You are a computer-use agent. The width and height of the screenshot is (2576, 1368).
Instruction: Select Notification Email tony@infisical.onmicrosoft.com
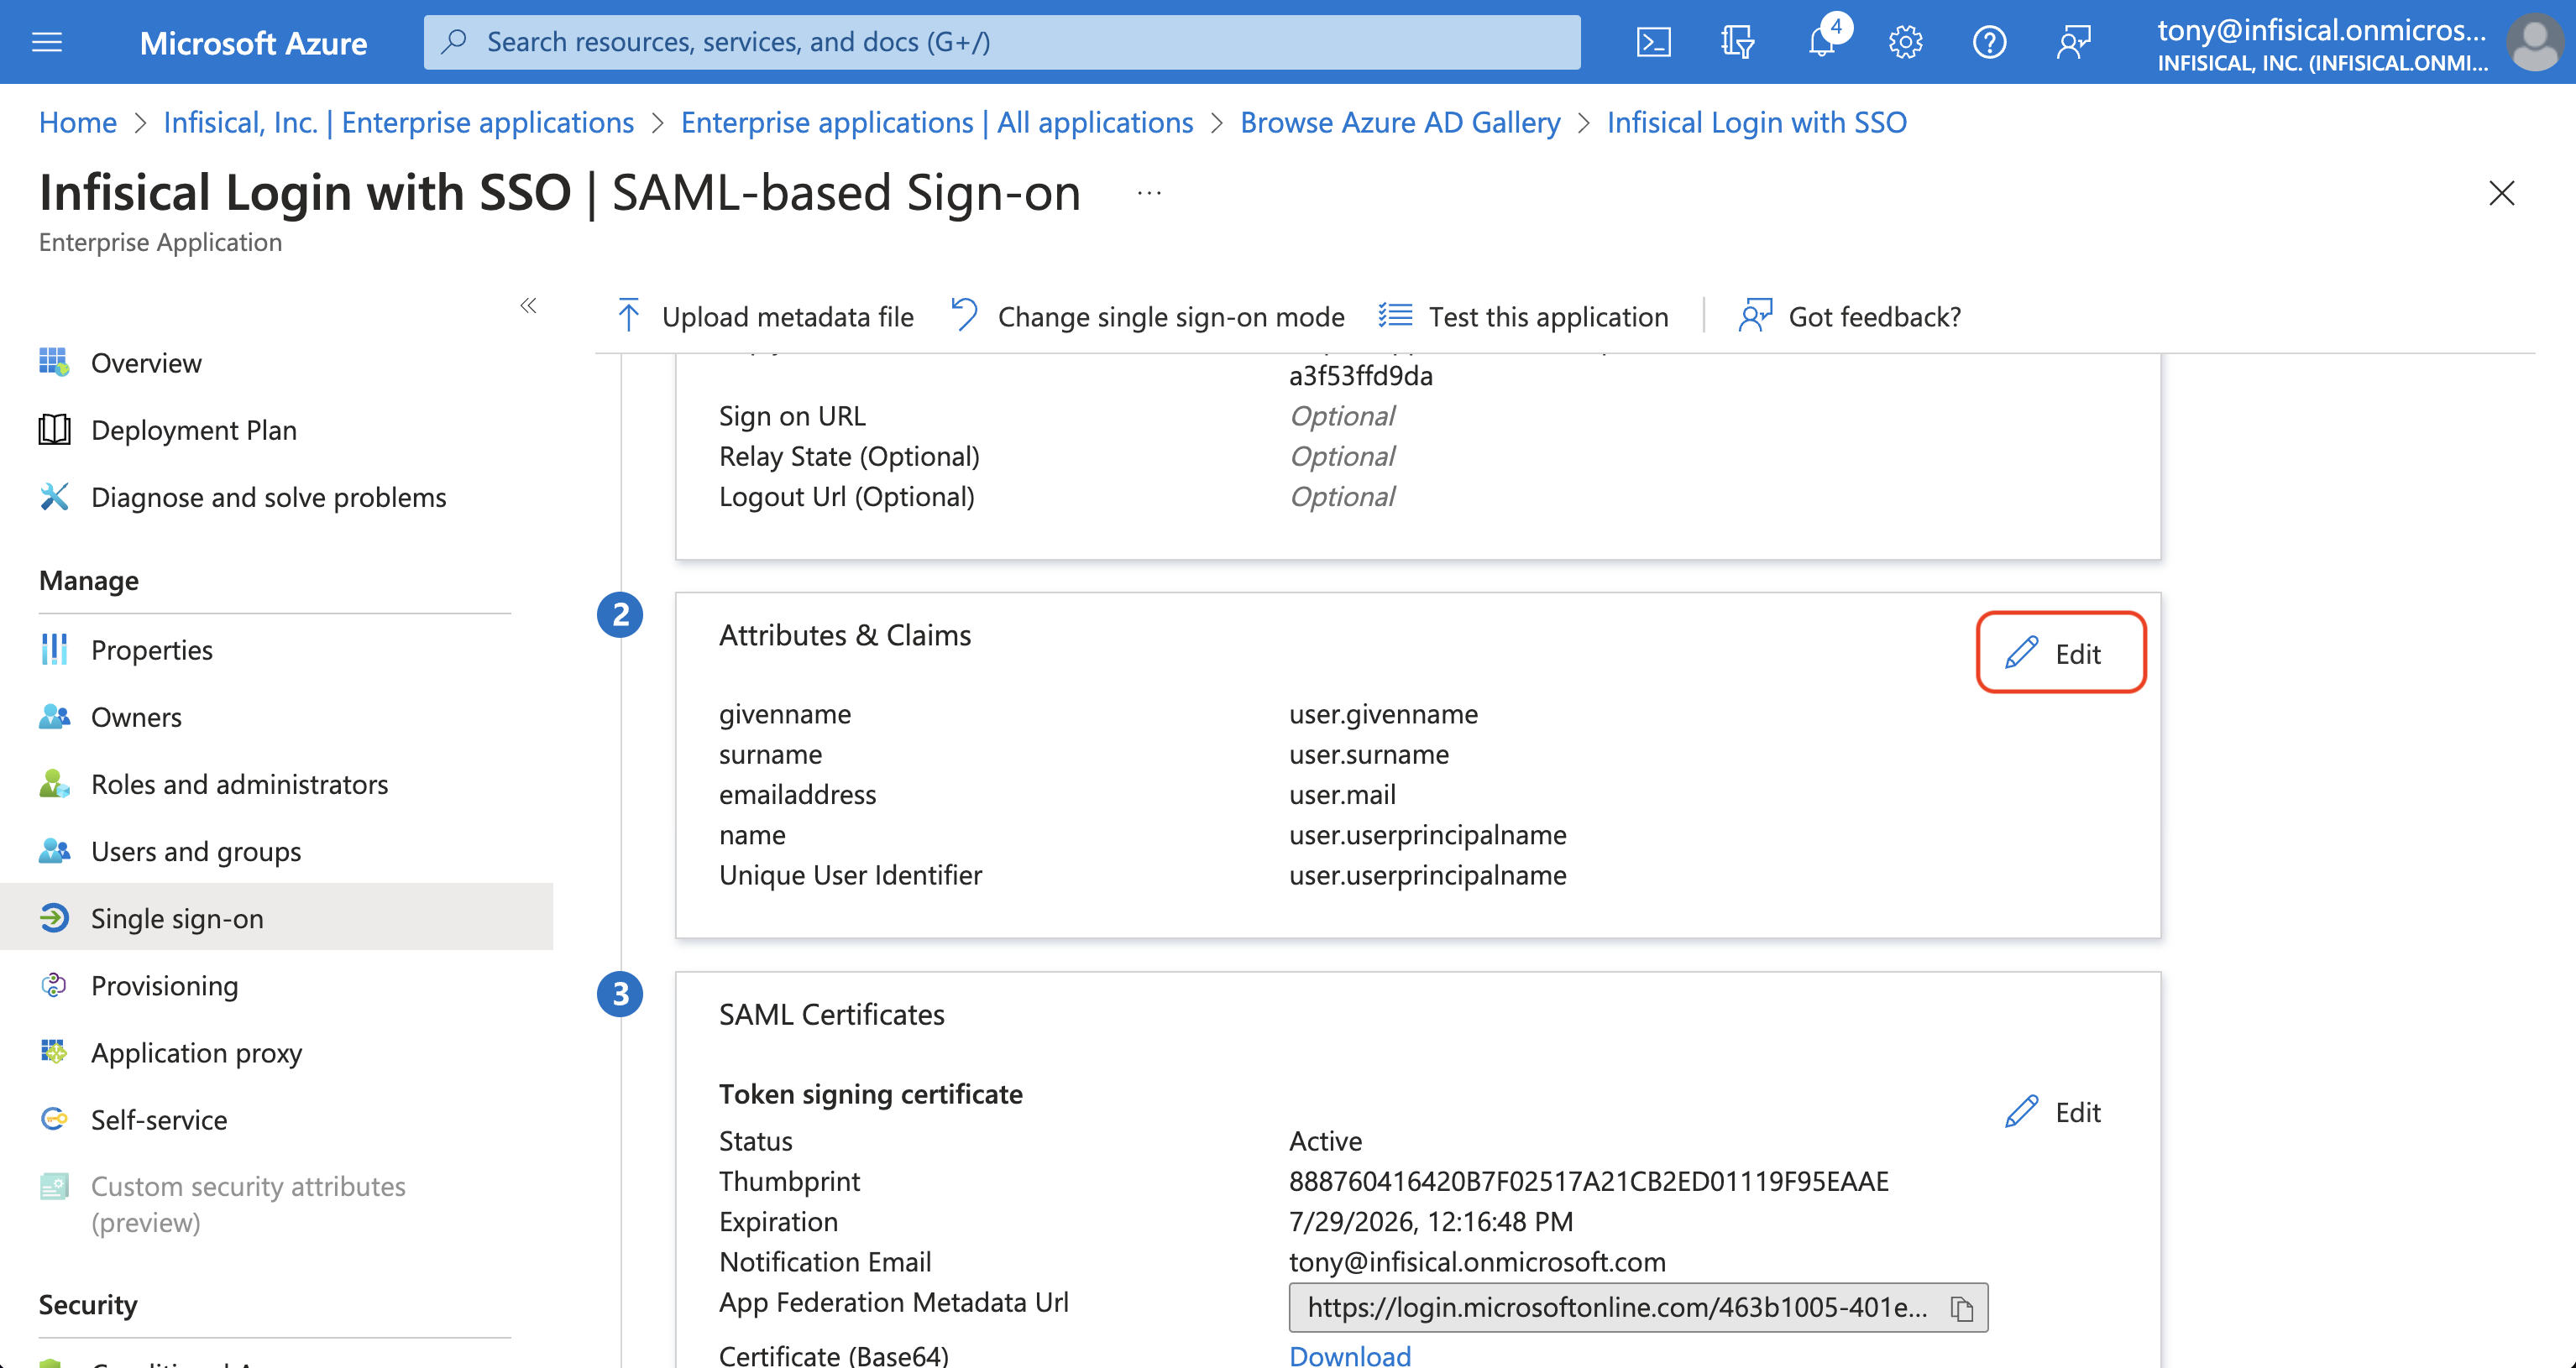pyautogui.click(x=1477, y=1261)
